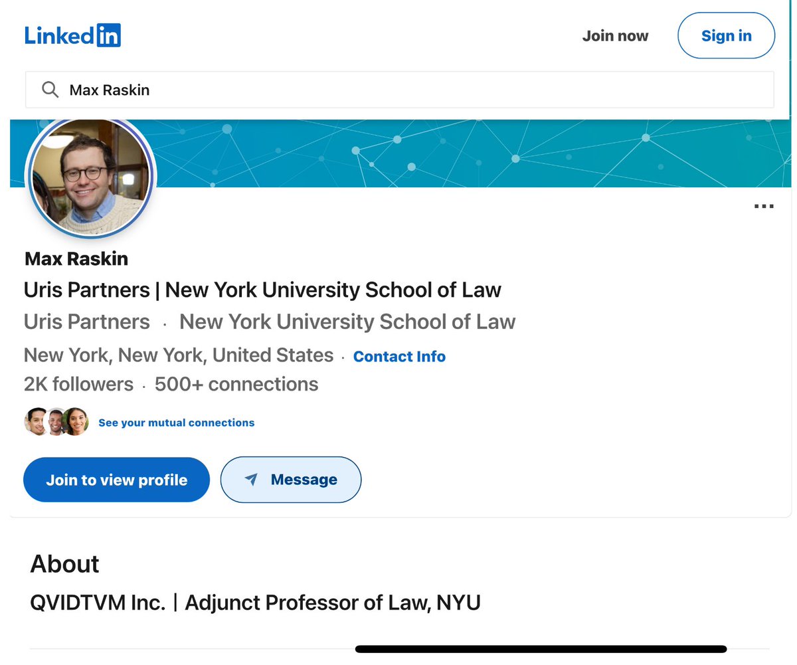
Task: Click the mutual connections avatar group
Action: tap(56, 422)
